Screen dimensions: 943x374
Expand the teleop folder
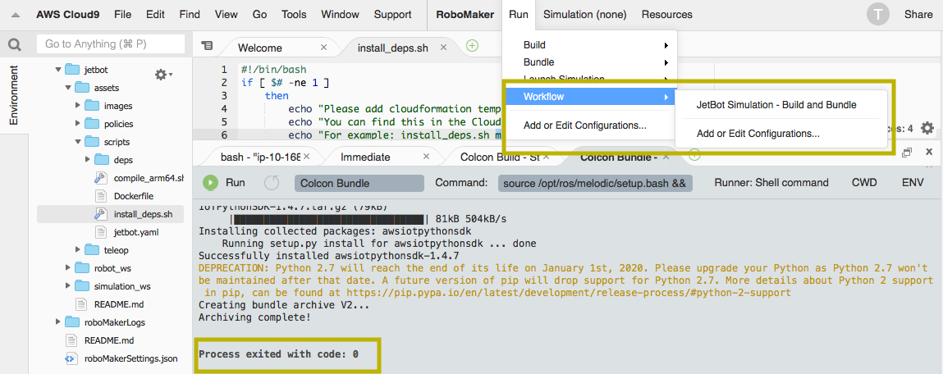click(78, 249)
